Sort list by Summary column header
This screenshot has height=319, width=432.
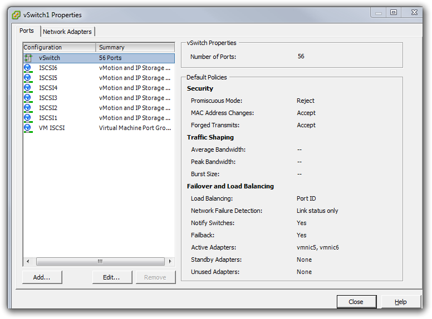point(135,47)
